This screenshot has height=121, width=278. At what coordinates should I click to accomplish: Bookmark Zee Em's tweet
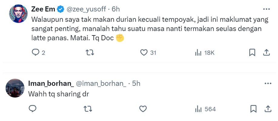(252, 52)
